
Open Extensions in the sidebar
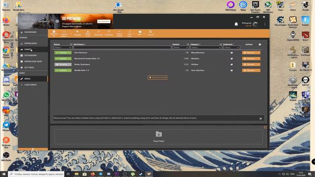(x=33, y=56)
